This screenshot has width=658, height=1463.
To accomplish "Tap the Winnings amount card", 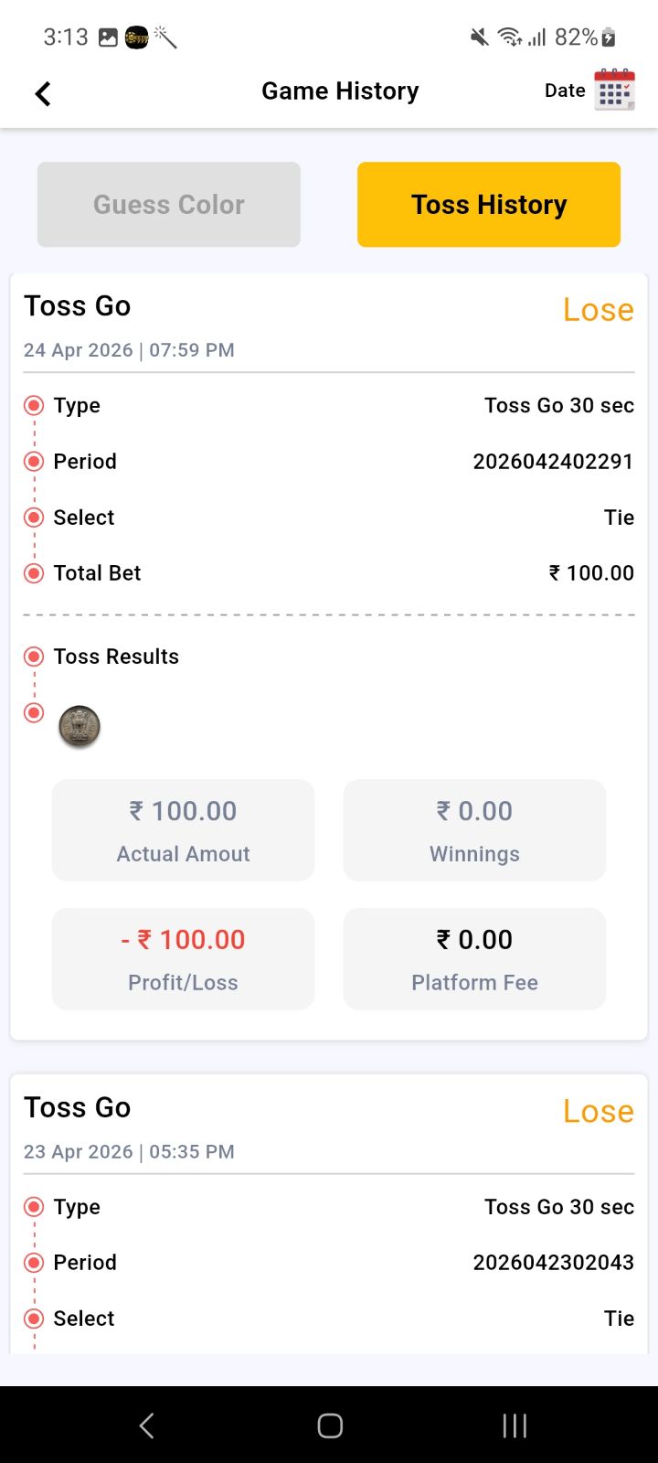I will pos(474,830).
